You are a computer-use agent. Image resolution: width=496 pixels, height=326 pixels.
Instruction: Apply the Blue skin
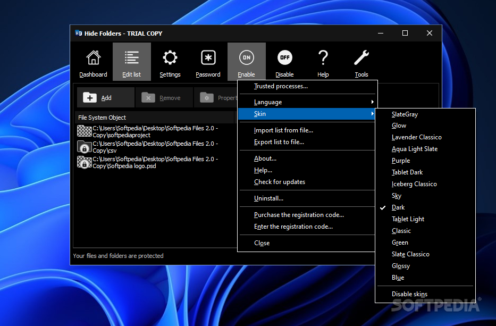click(x=425, y=278)
